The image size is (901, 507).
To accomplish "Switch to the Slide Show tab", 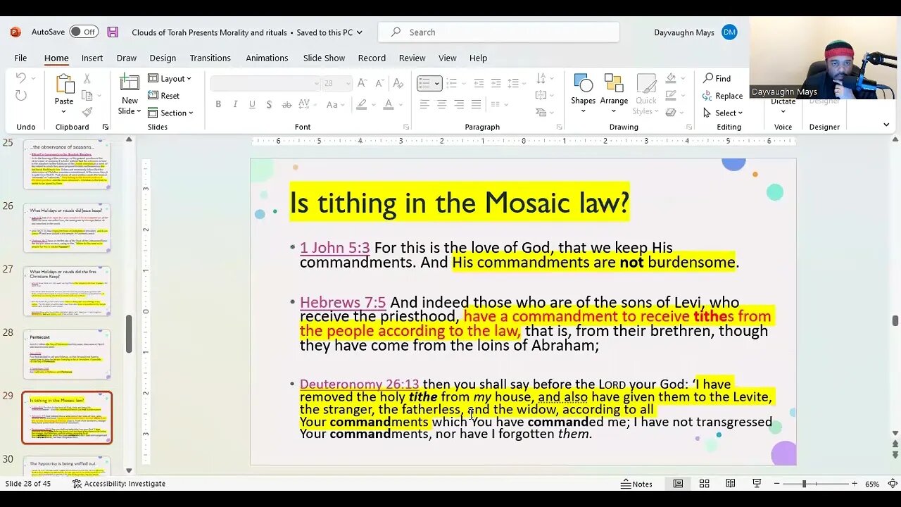I will [x=324, y=58].
